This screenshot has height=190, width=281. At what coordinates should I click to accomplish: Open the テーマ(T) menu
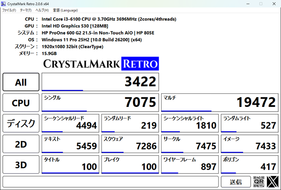[x=26, y=10]
